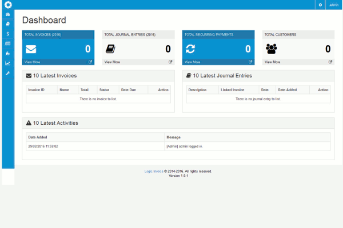Click external link icon on Total Invoices

coord(90,62)
